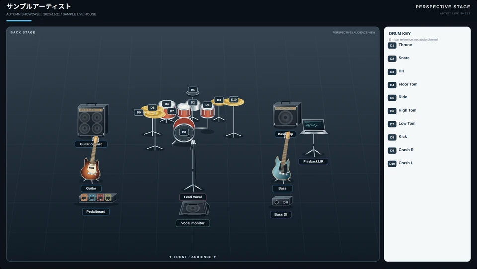Image resolution: width=477 pixels, height=269 pixels.
Task: Select Ride text in Drum Key
Action: click(403, 97)
